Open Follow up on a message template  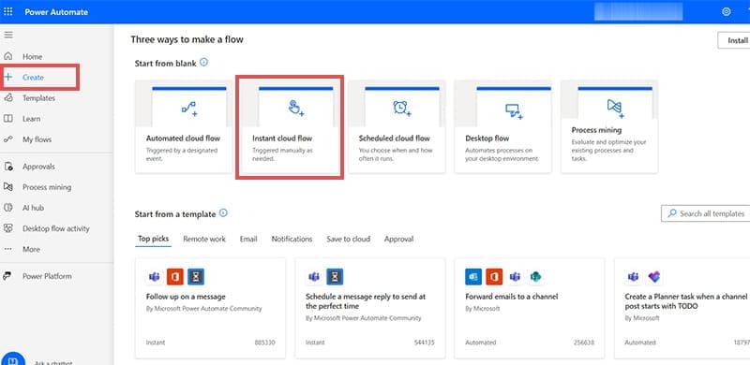(x=210, y=309)
